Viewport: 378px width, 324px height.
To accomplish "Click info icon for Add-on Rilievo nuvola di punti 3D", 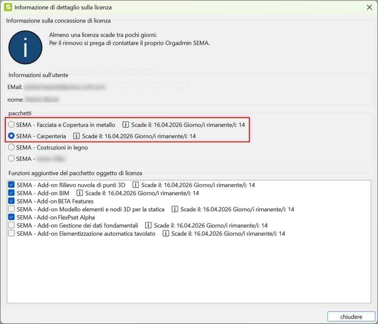I will 136,185.
